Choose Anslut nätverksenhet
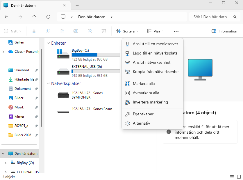Viewport: 243px width, 180px height. (x=153, y=62)
